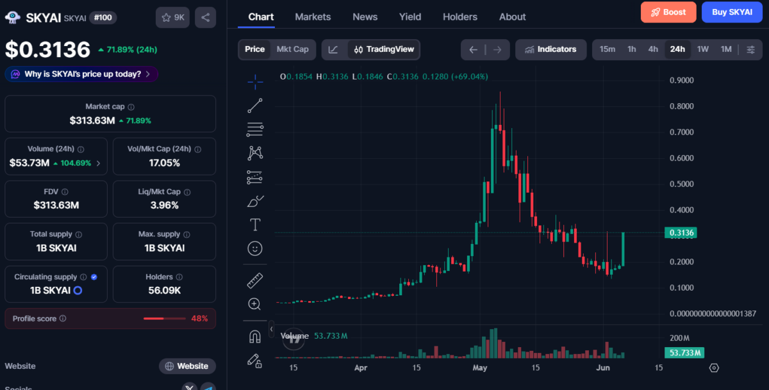Set chart interval to 1M
This screenshot has height=390, width=769.
pyautogui.click(x=726, y=49)
